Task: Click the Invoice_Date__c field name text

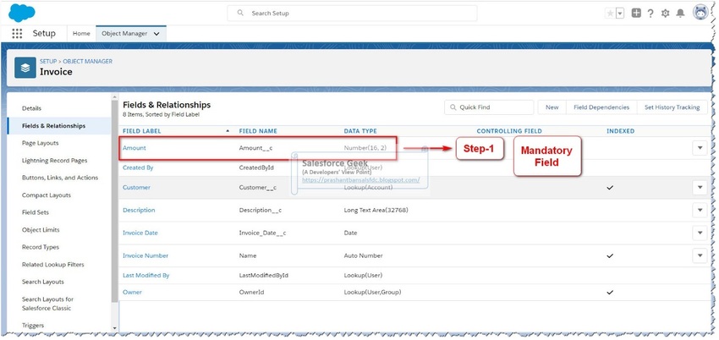Action: (x=263, y=233)
